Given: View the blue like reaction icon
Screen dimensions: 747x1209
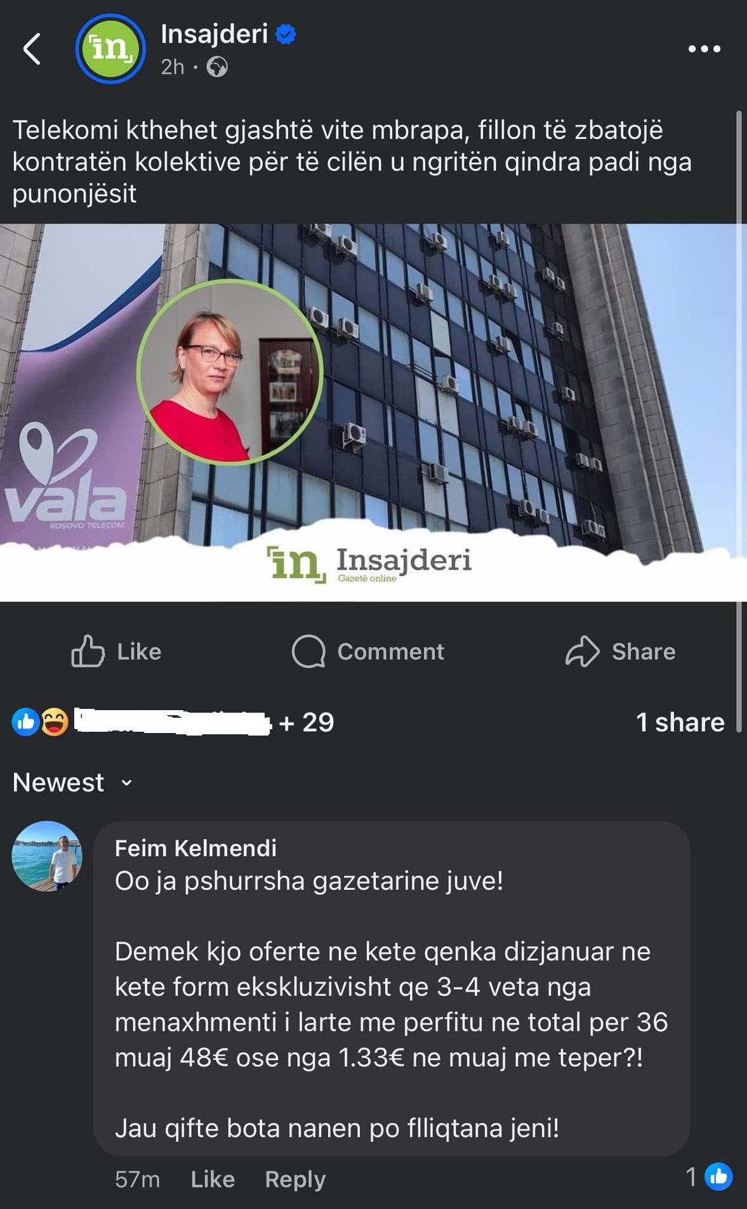Looking at the screenshot, I should coord(26,722).
